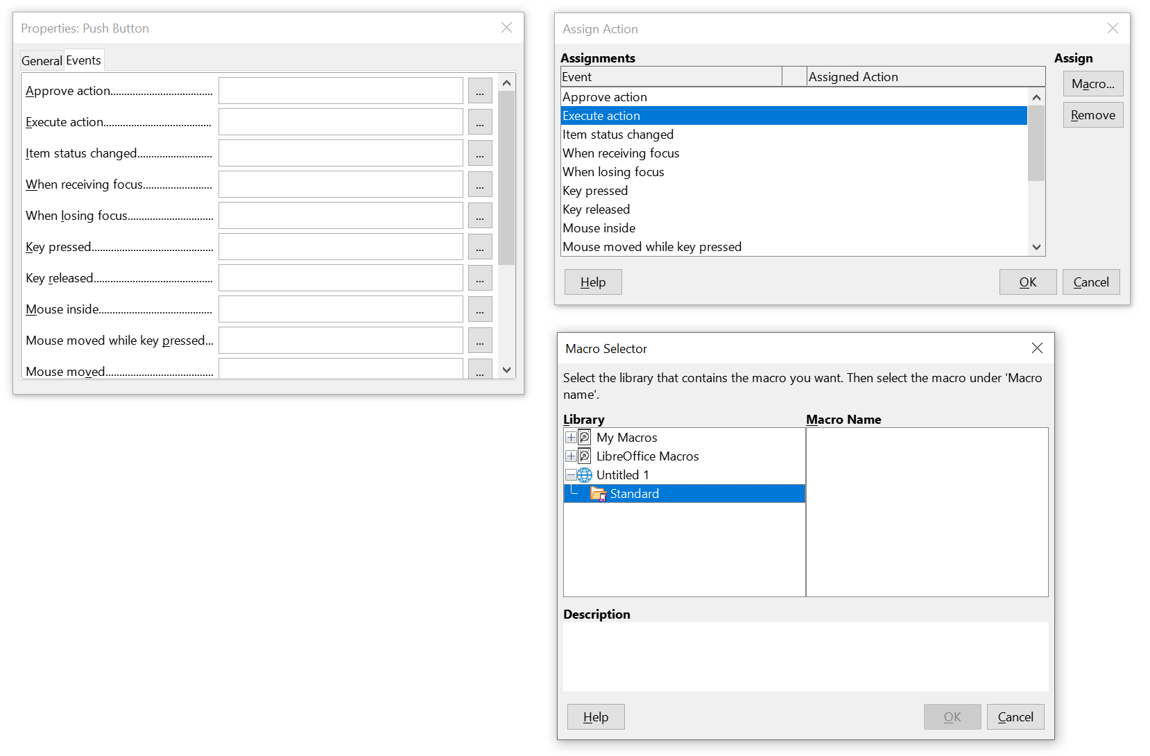1150x756 pixels.
Task: Click scroll up arrow in Assignments list
Action: click(1036, 98)
